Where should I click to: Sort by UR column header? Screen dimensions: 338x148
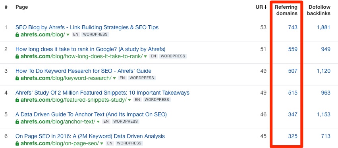click(261, 7)
